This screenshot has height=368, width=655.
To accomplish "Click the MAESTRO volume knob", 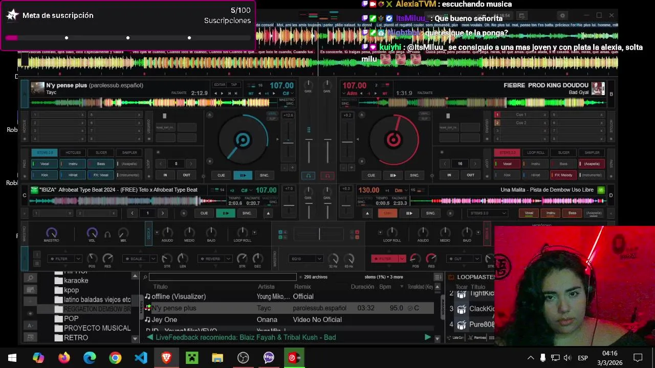I will [x=51, y=233].
